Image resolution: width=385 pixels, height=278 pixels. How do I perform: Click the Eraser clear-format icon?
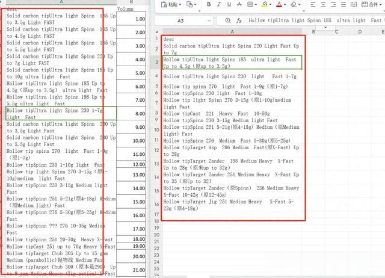point(294,4)
